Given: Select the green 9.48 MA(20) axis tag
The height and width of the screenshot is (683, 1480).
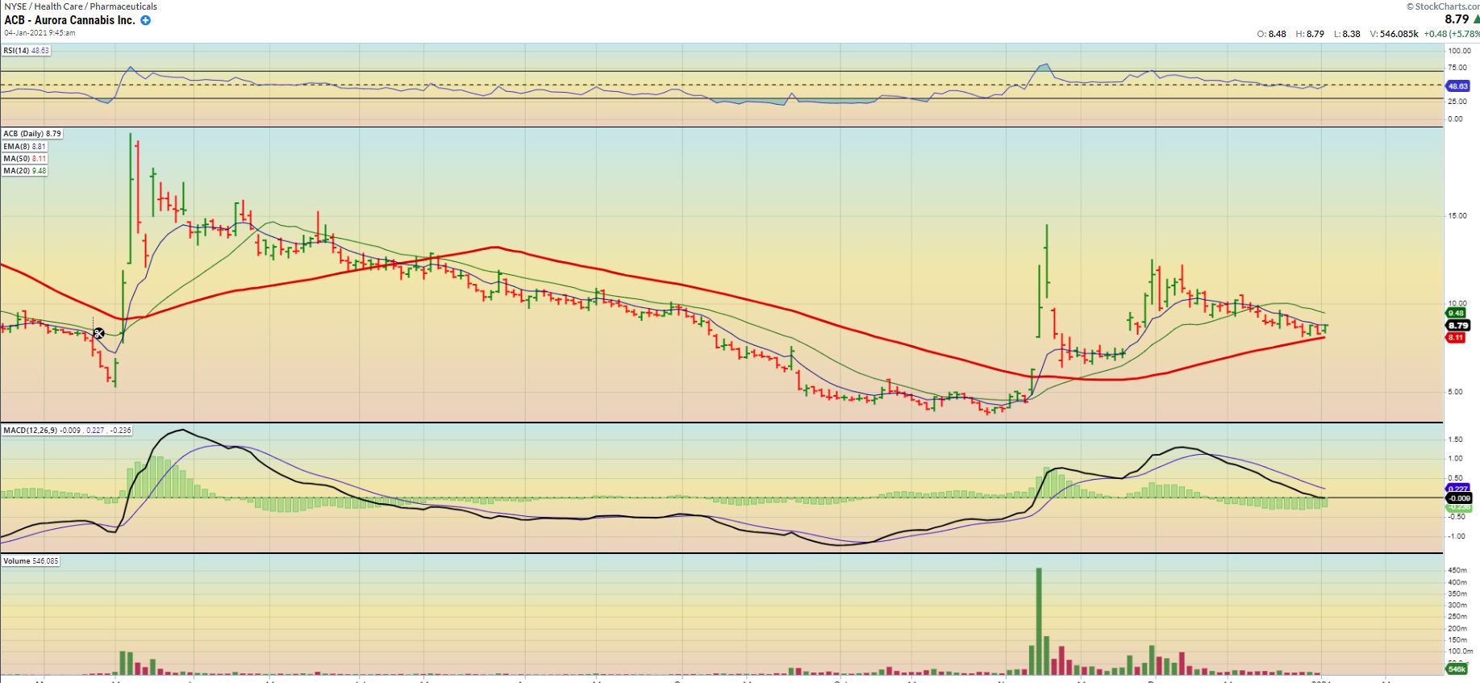Looking at the screenshot, I should point(1457,313).
